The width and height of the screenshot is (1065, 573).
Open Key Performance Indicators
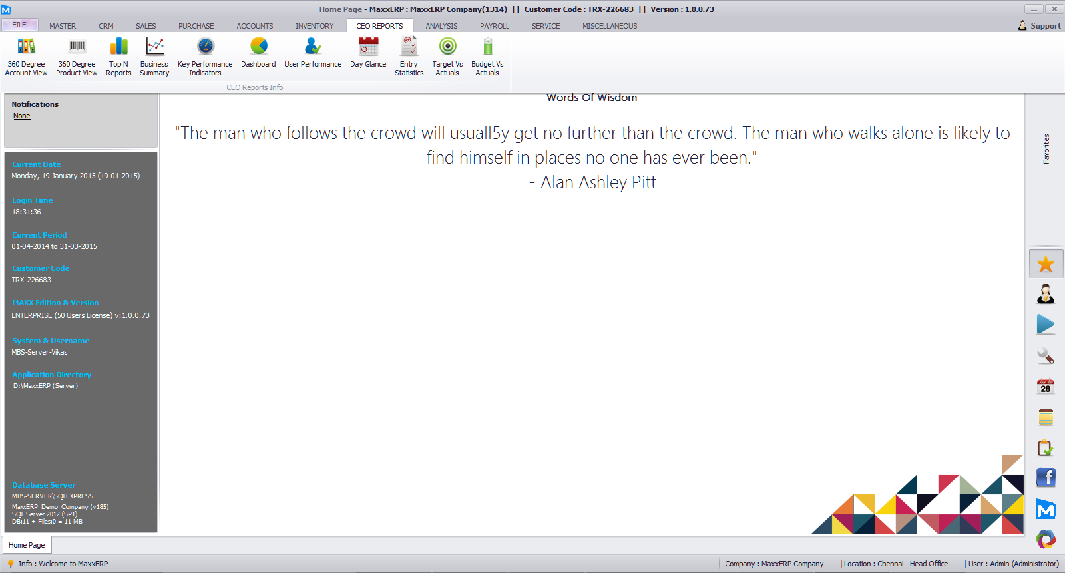pos(205,57)
